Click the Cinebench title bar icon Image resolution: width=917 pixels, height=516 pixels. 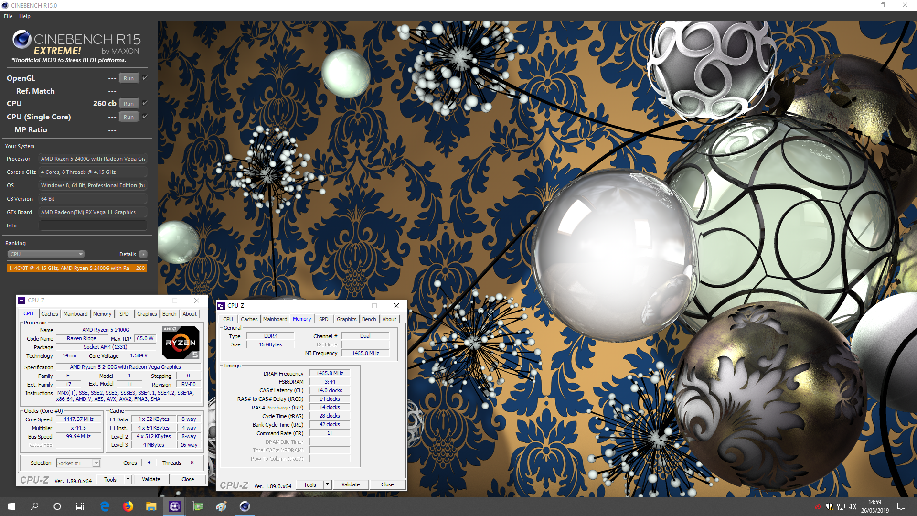5,5
